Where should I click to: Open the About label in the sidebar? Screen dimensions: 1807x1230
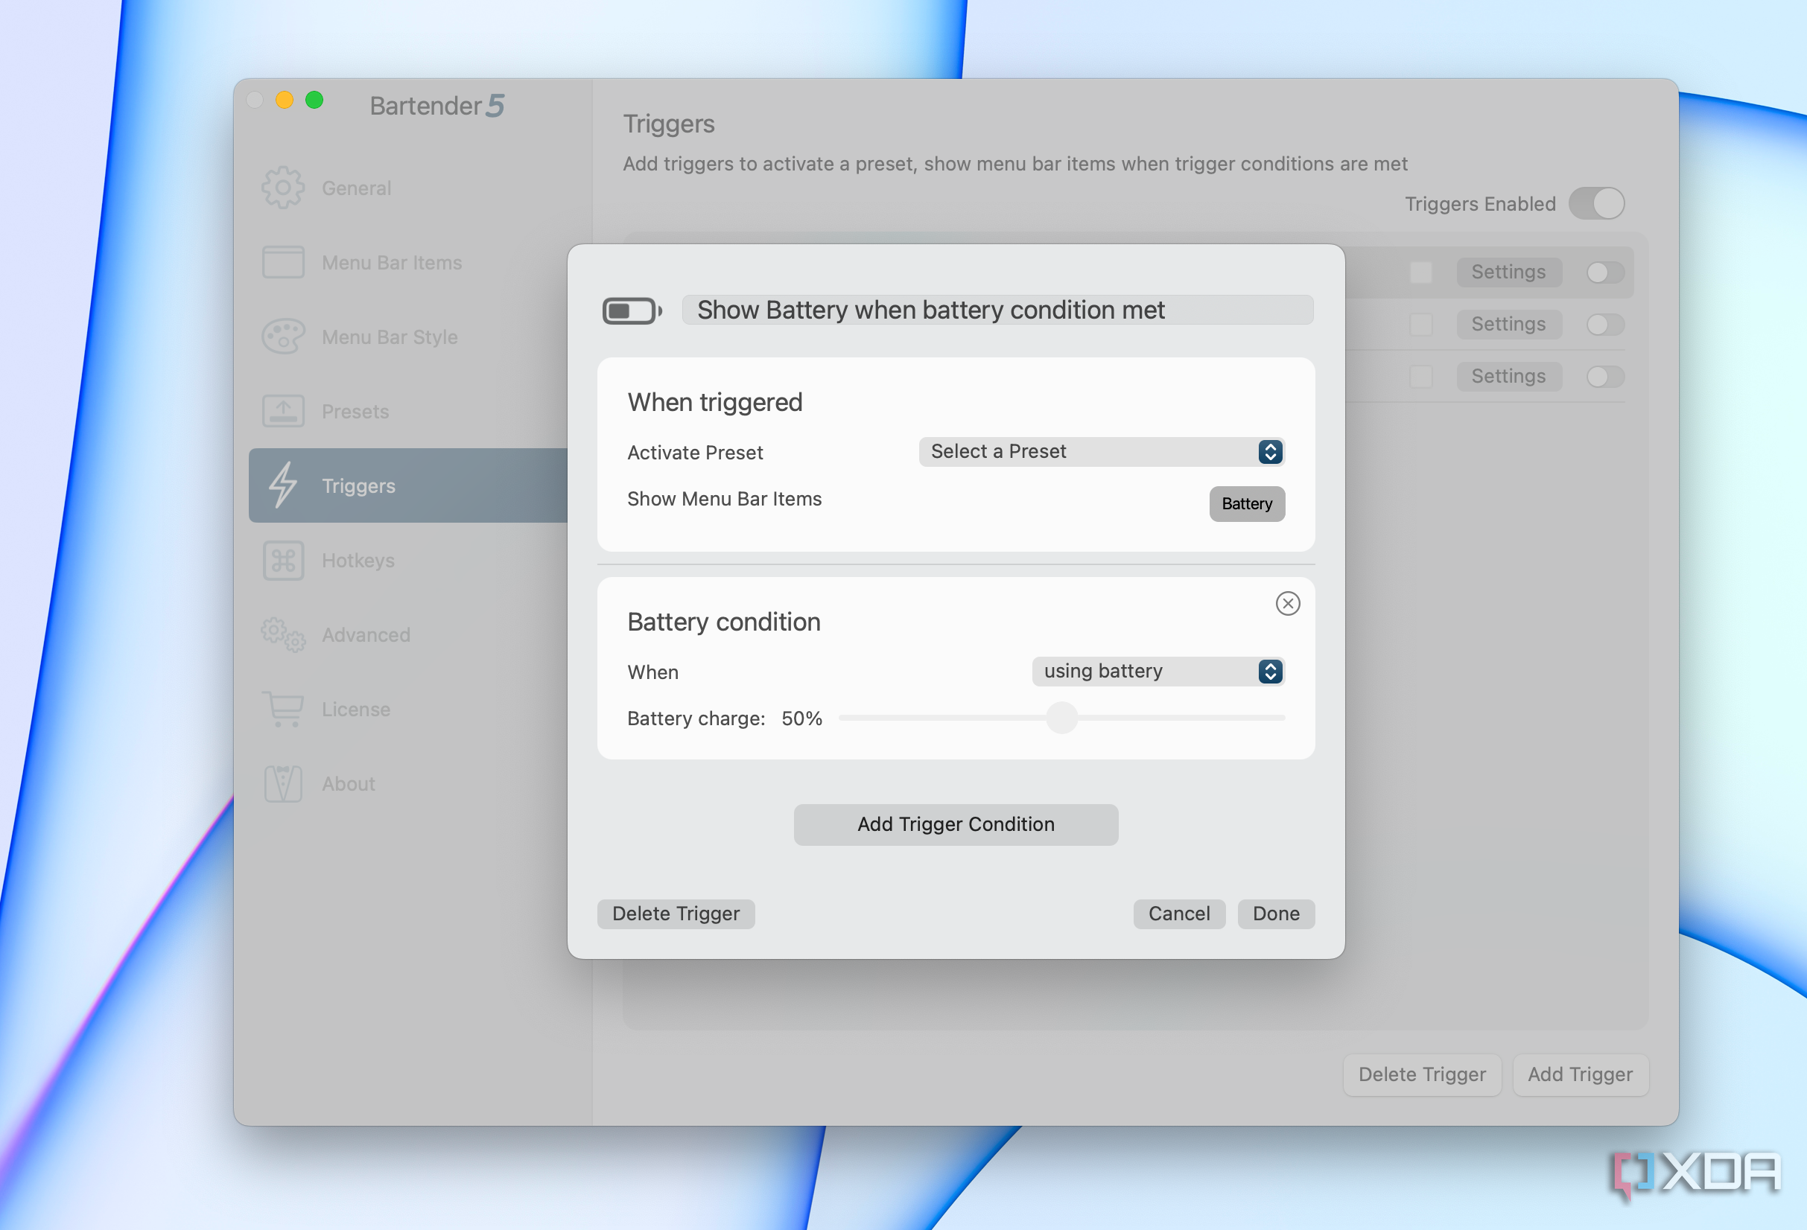tap(349, 783)
